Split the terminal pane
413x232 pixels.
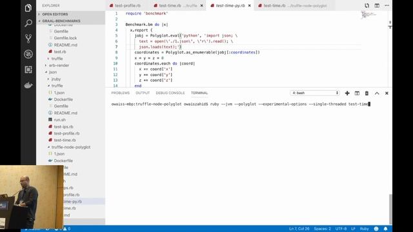click(357, 93)
